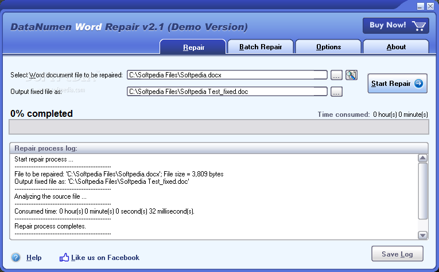This screenshot has height=272, width=439.
Task: Open the Options tab
Action: 328,46
